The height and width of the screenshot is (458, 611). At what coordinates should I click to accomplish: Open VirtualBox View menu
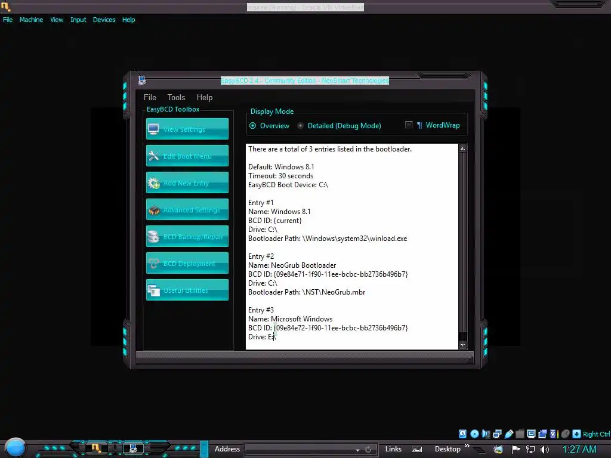(57, 20)
